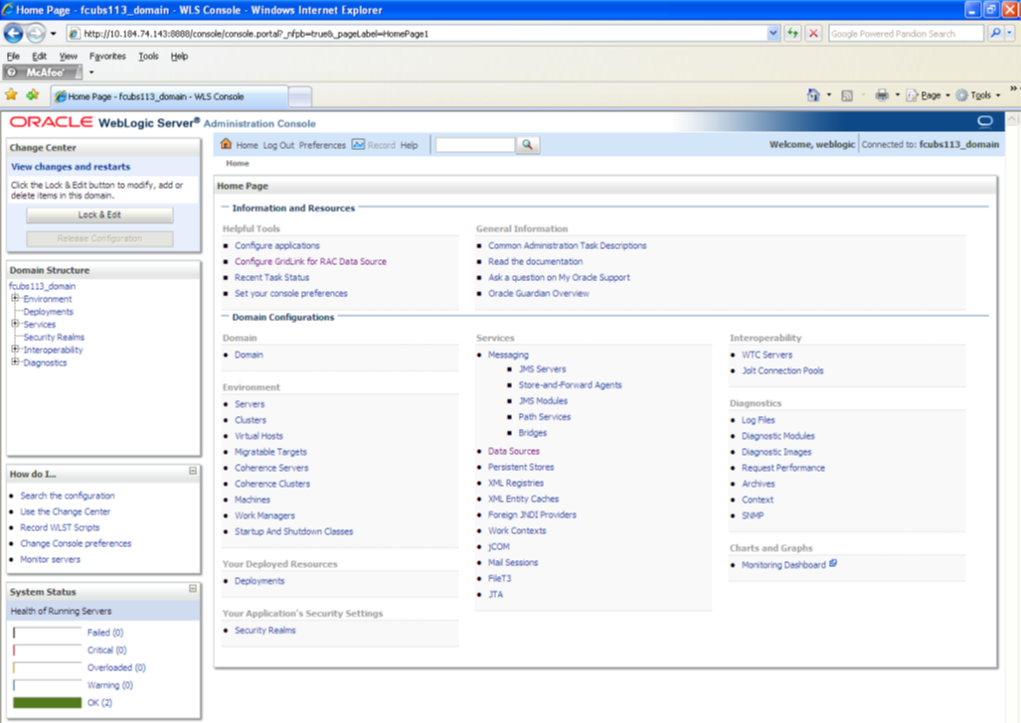
Task: Click the console Help link
Action: pos(409,145)
